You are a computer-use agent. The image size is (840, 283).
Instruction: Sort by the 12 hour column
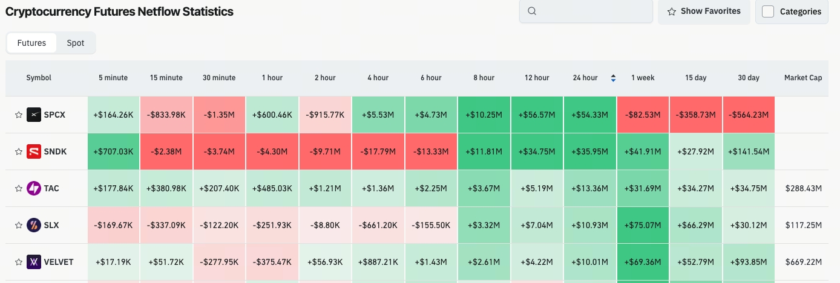click(537, 78)
